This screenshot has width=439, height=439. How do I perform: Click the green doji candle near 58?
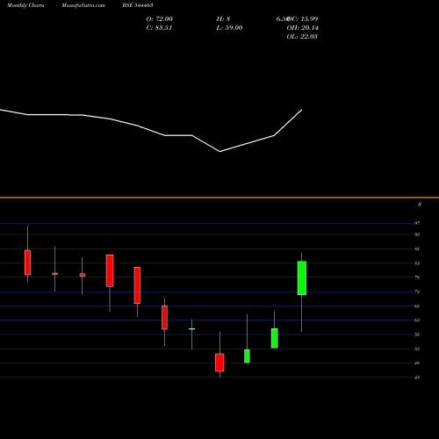click(192, 329)
